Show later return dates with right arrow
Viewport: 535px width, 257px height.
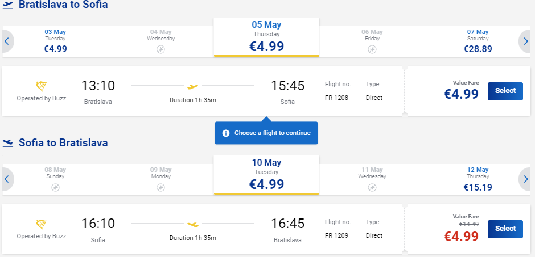click(x=525, y=179)
